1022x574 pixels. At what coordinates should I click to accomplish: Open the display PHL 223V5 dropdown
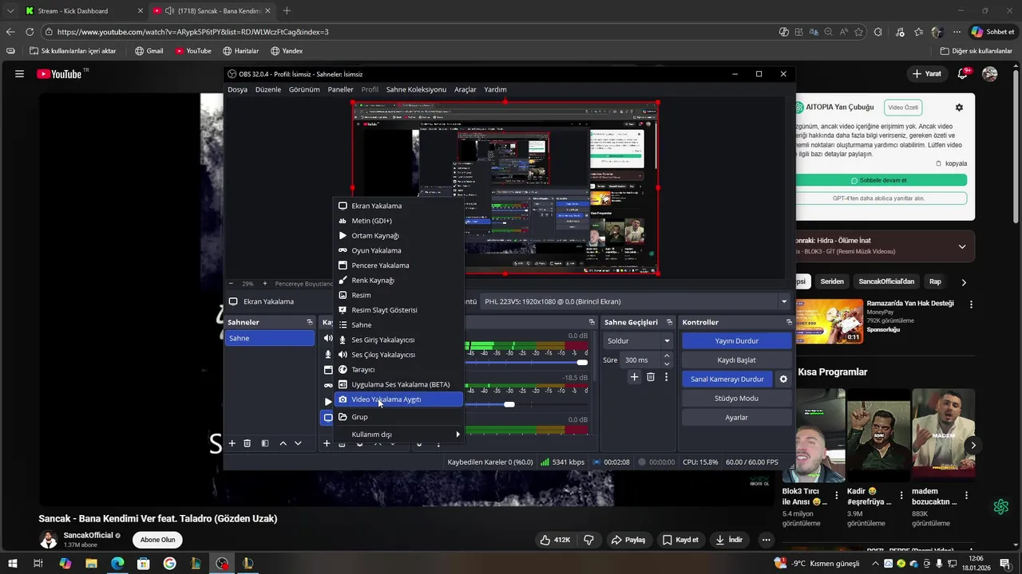point(635,301)
